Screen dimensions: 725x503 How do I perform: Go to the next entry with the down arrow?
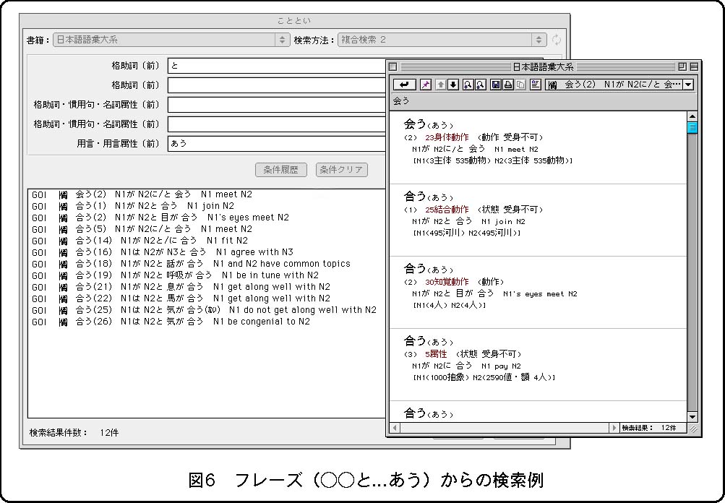tap(453, 85)
